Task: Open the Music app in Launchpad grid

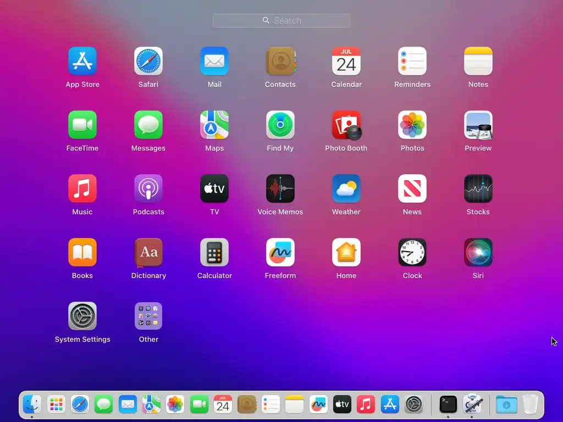Action: tap(82, 188)
